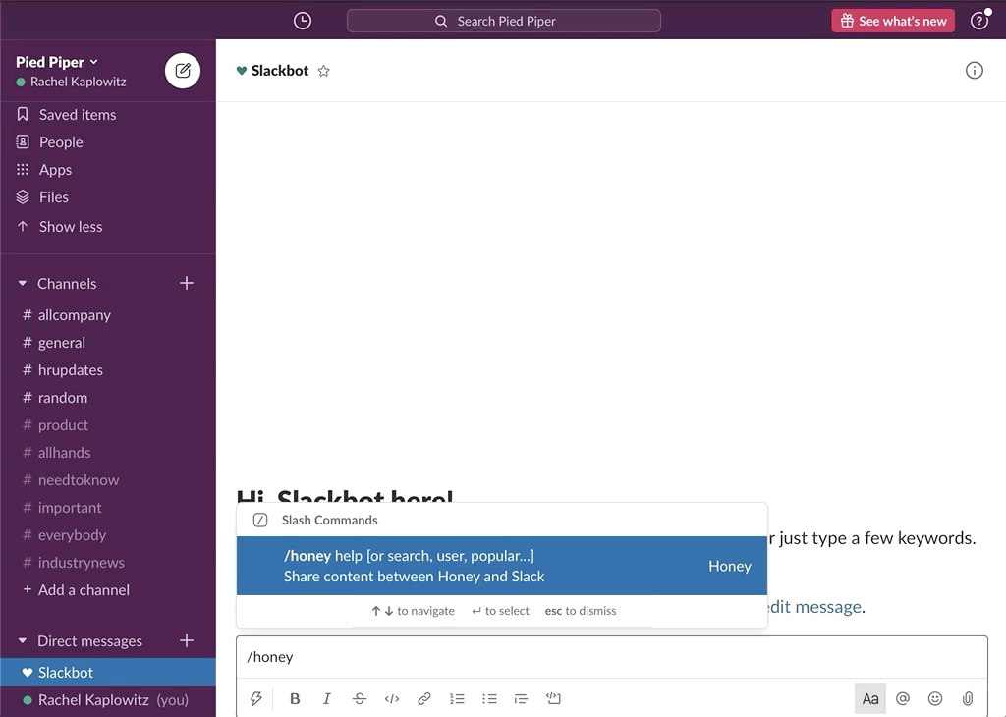Open the #important channel
Viewport: 1006px width, 717px height.
pos(108,508)
